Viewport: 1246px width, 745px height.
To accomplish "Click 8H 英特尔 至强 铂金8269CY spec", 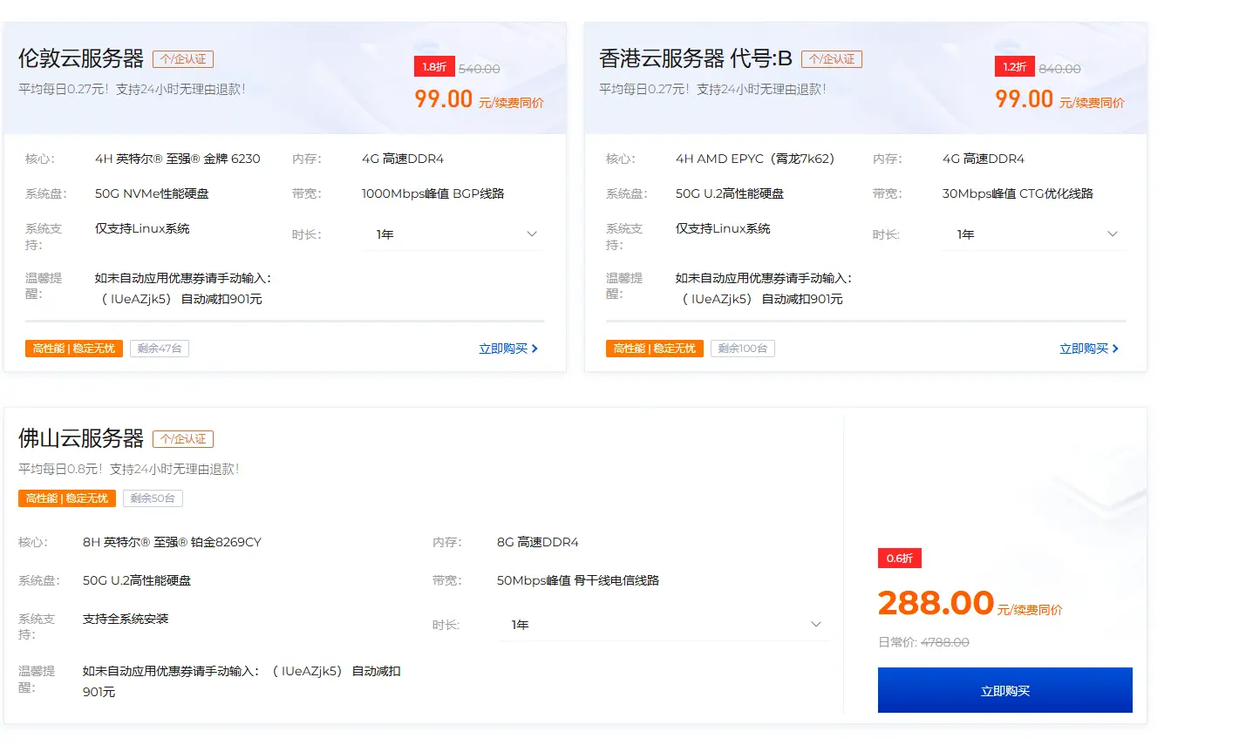I will coord(172,542).
